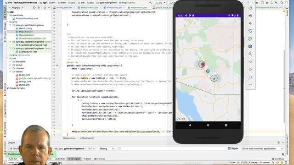Viewport: 294px width, 165px height.
Task: Open AndroidManifest.xml in project tree
Action: point(27,18)
